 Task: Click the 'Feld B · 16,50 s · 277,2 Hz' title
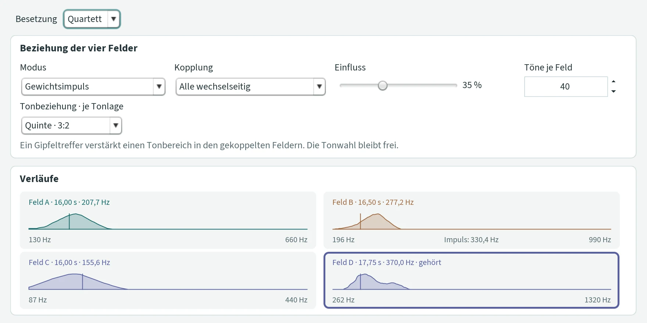pos(373,202)
